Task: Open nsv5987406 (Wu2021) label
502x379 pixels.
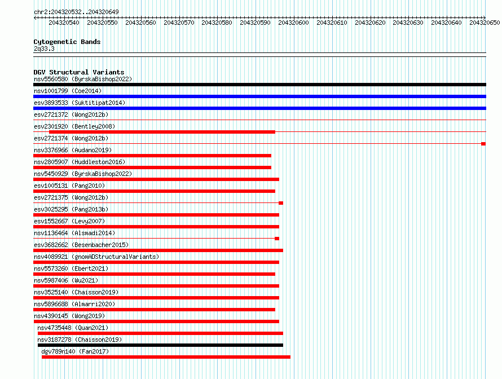Action: pyautogui.click(x=66, y=280)
